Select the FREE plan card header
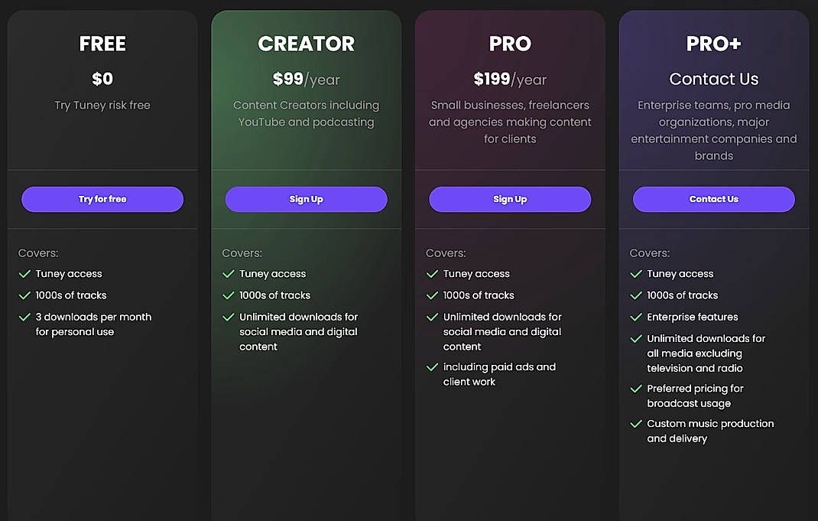Image resolution: width=818 pixels, height=521 pixels. point(102,44)
